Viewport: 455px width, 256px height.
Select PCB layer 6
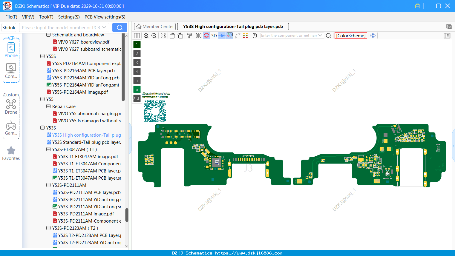coord(137,90)
